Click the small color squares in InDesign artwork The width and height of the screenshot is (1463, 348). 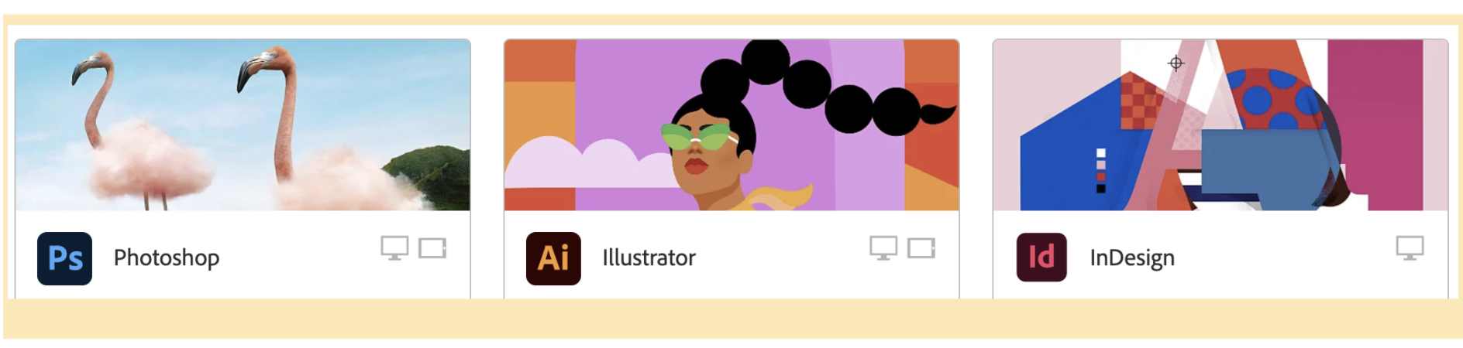1101,170
